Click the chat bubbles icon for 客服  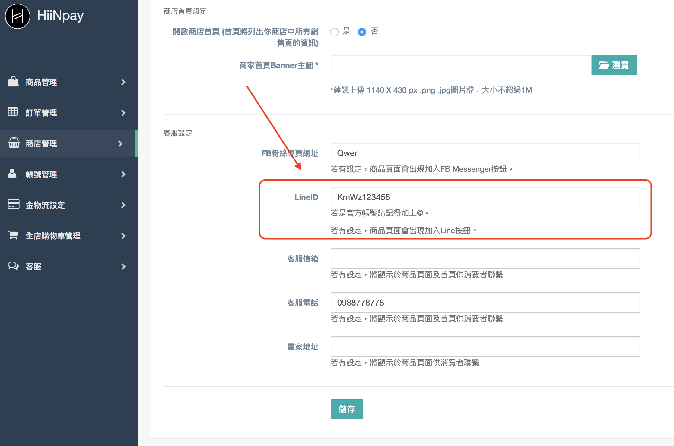[x=13, y=266]
